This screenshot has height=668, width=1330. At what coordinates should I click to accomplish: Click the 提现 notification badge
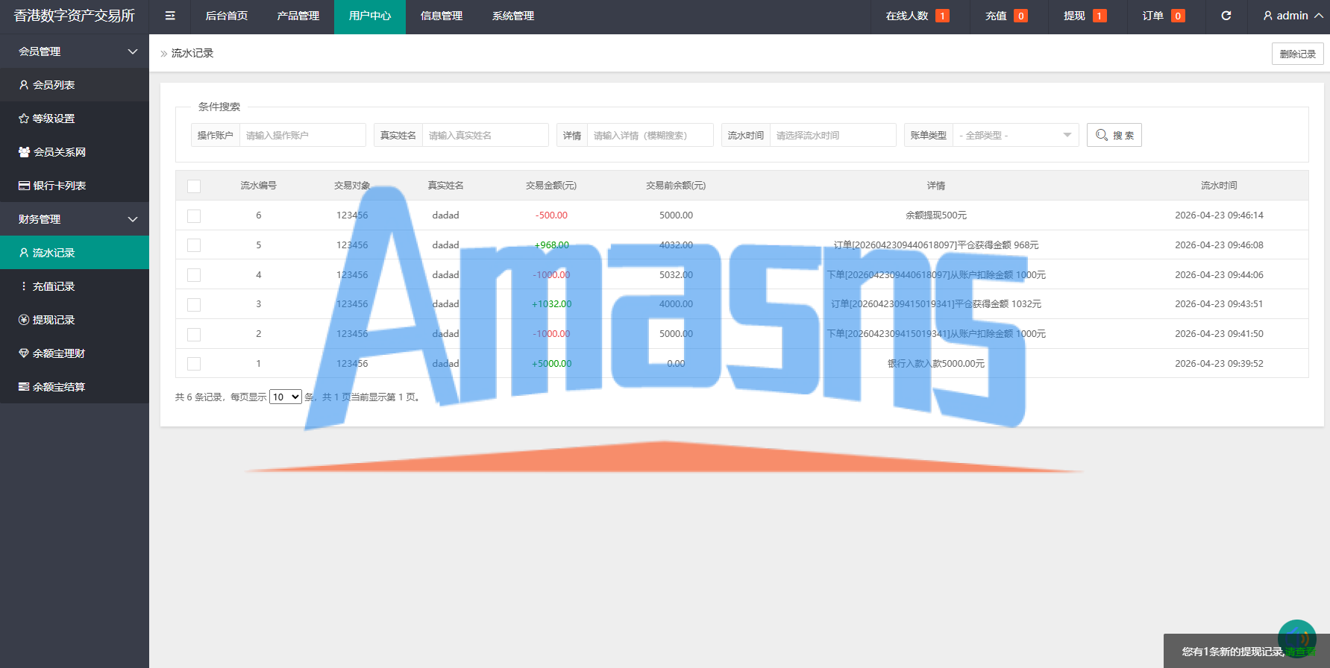click(1100, 16)
